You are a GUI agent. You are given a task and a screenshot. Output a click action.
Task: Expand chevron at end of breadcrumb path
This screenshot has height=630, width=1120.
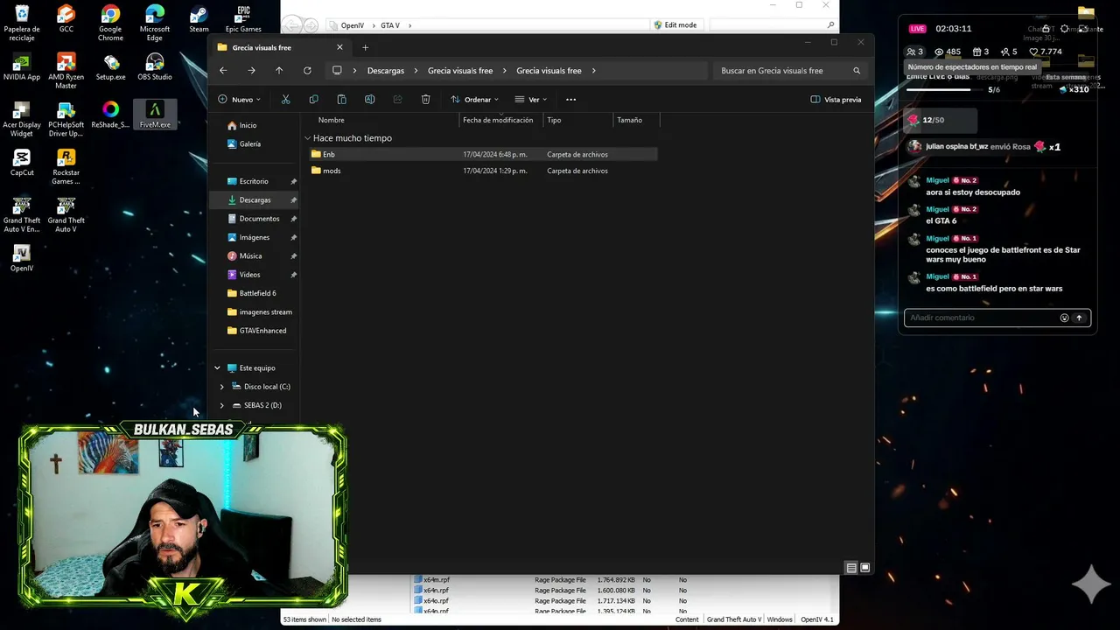593,71
